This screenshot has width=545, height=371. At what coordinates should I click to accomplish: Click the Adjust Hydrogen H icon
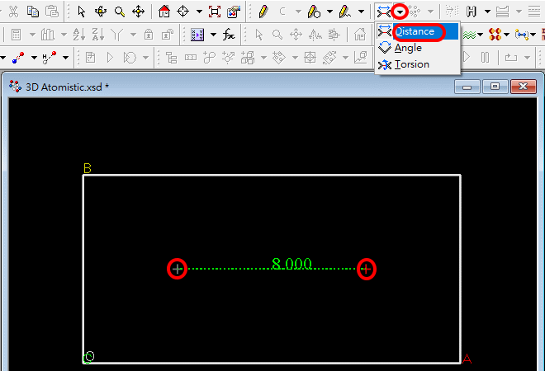pyautogui.click(x=472, y=12)
